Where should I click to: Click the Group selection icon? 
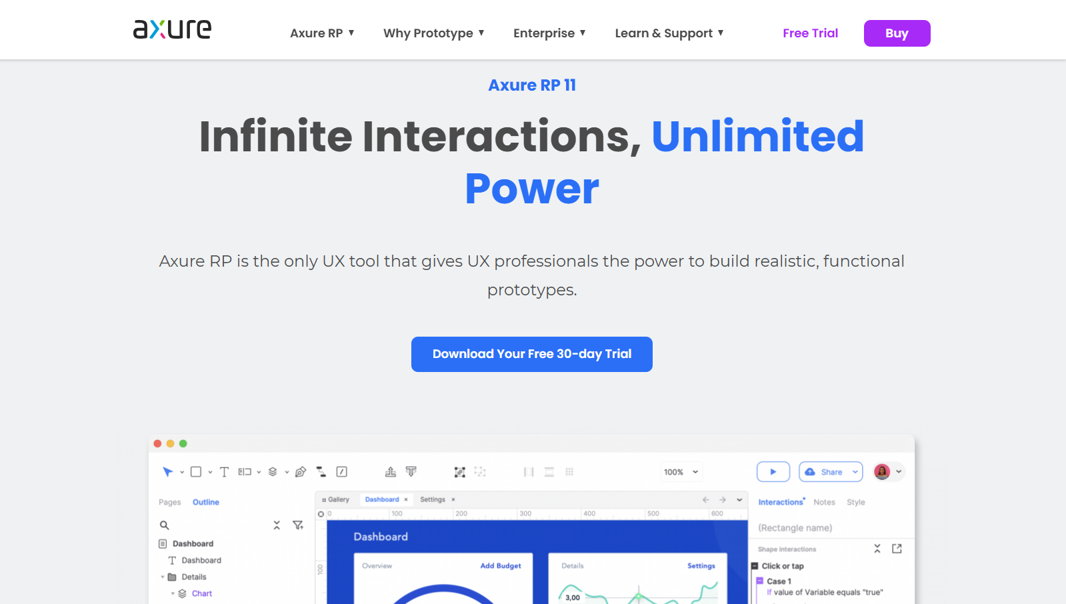click(x=460, y=472)
